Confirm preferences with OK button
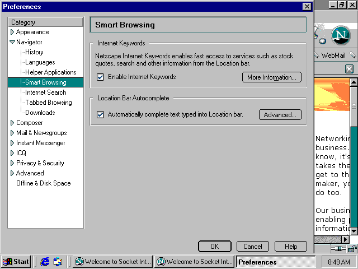The image size is (358, 269). pyautogui.click(x=215, y=247)
